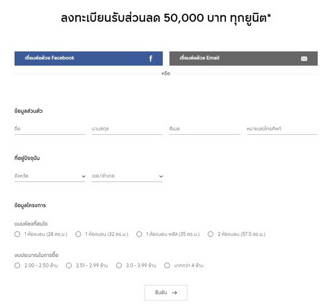330x307 pixels.
Task: Expand the เขต/อำเภอ district dropdown
Action: click(127, 177)
